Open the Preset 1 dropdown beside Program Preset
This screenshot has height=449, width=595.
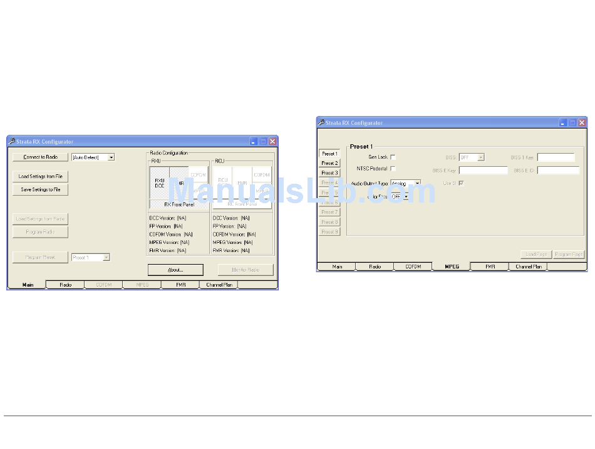pos(106,258)
